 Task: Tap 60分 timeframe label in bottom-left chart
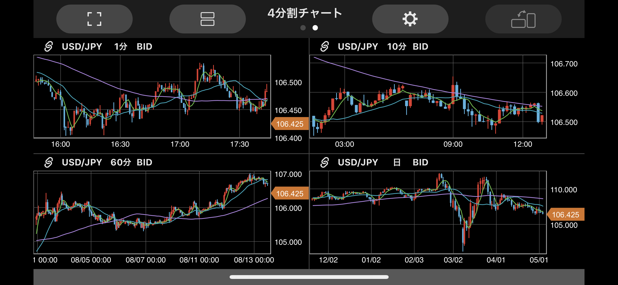coord(121,162)
